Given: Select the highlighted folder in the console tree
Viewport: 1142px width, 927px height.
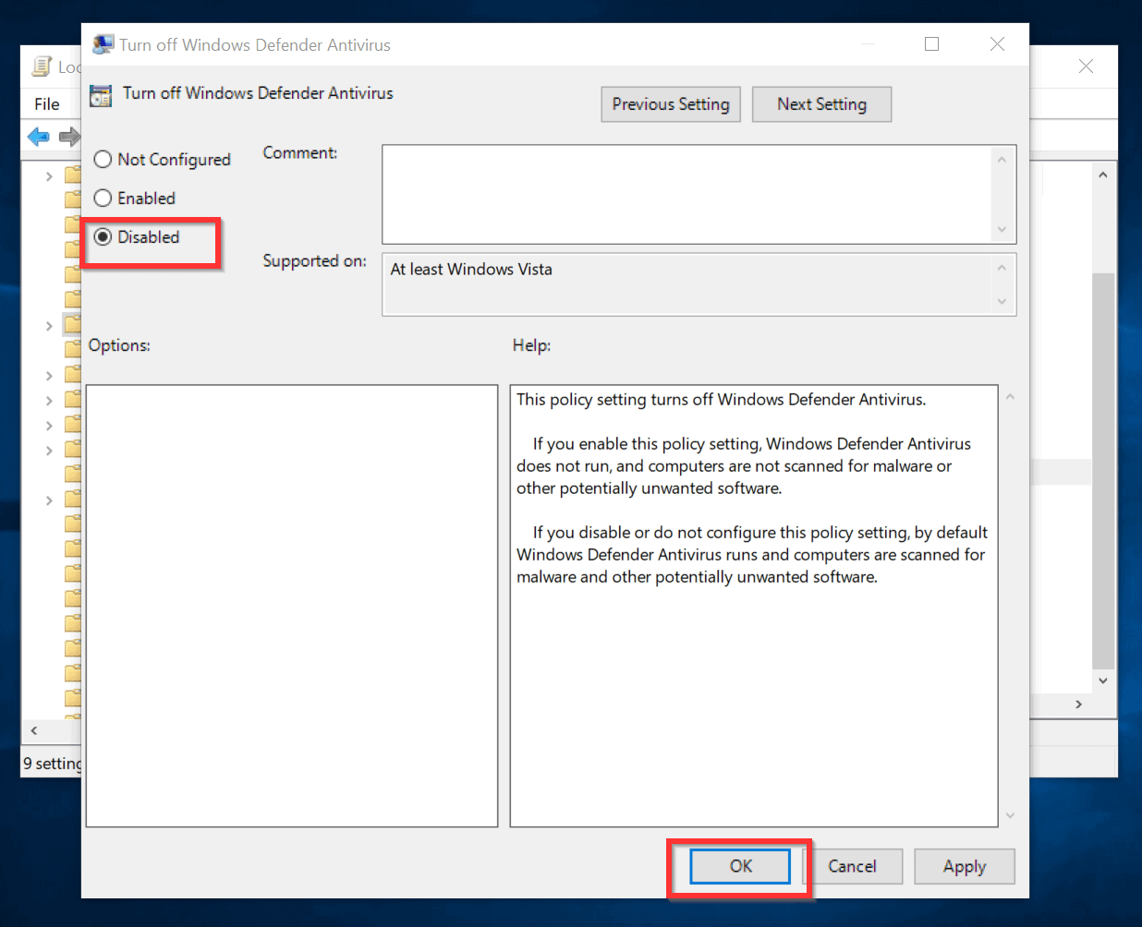Looking at the screenshot, I should point(73,325).
